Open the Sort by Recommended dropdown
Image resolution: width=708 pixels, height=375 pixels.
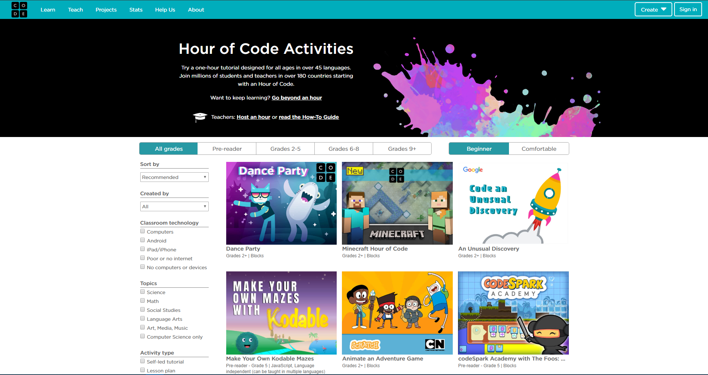click(x=174, y=177)
